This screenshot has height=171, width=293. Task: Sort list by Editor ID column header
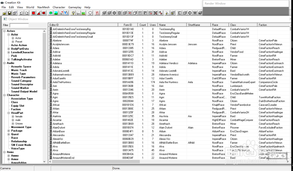pyautogui.click(x=83, y=25)
